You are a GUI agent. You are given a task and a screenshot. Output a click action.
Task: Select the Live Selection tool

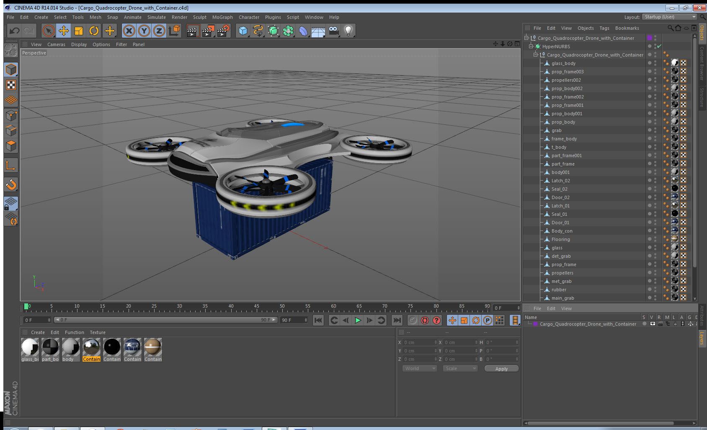[x=49, y=31]
